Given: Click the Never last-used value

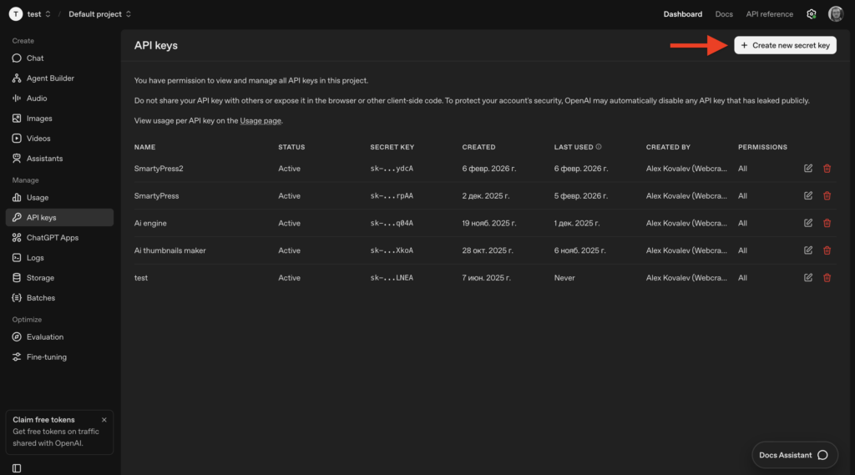Looking at the screenshot, I should coord(564,278).
